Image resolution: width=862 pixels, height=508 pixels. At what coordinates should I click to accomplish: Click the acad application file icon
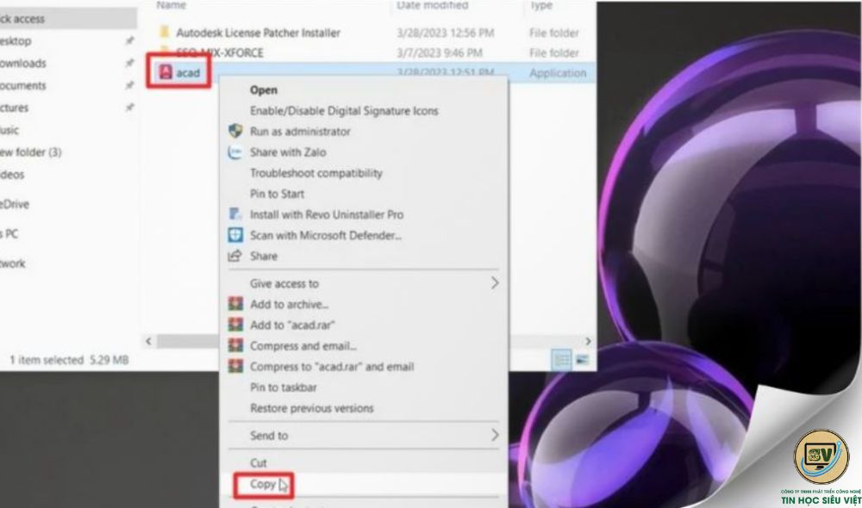pos(166,72)
